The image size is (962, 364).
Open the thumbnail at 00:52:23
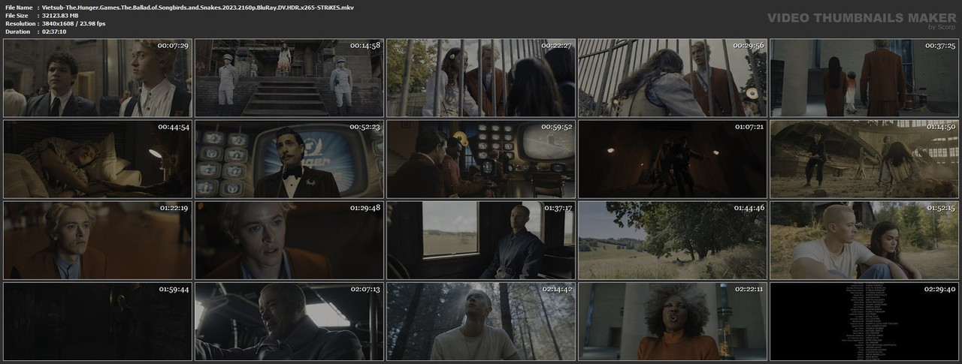(x=289, y=159)
